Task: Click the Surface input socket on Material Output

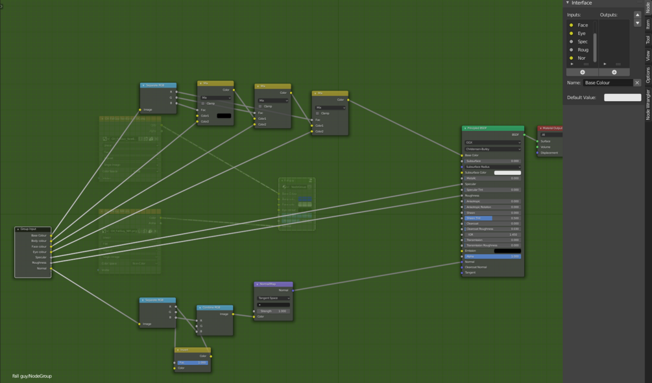Action: [538, 141]
